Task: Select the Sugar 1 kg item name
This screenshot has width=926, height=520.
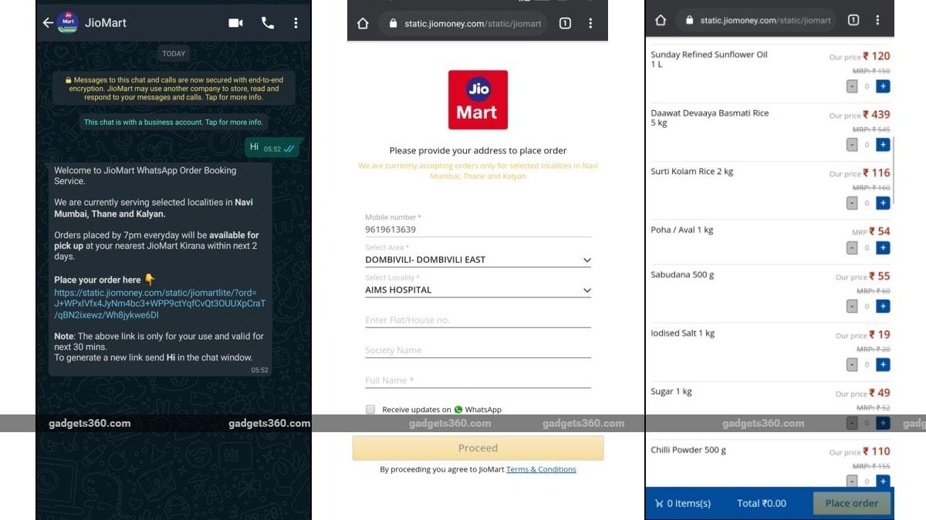Action: (x=671, y=391)
